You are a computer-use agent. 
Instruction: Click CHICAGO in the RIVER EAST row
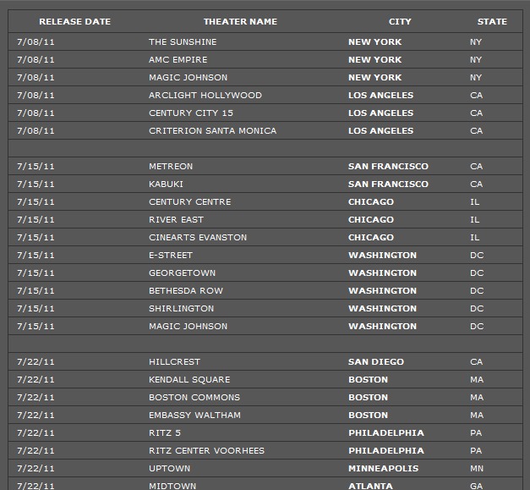tap(371, 220)
